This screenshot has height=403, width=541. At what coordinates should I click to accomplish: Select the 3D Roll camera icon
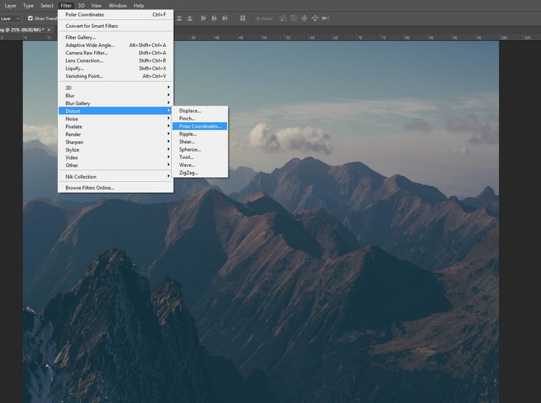coord(294,18)
